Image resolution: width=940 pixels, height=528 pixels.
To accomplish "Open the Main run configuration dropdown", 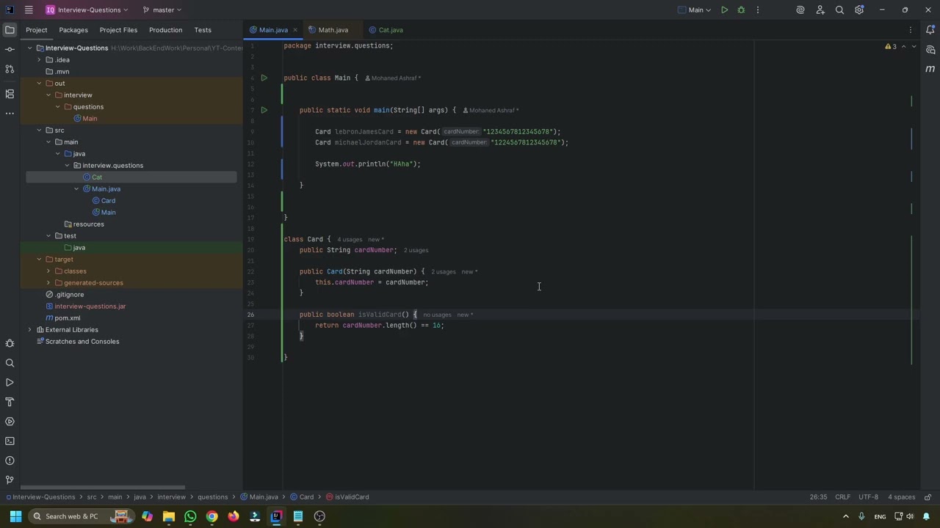I will [694, 10].
